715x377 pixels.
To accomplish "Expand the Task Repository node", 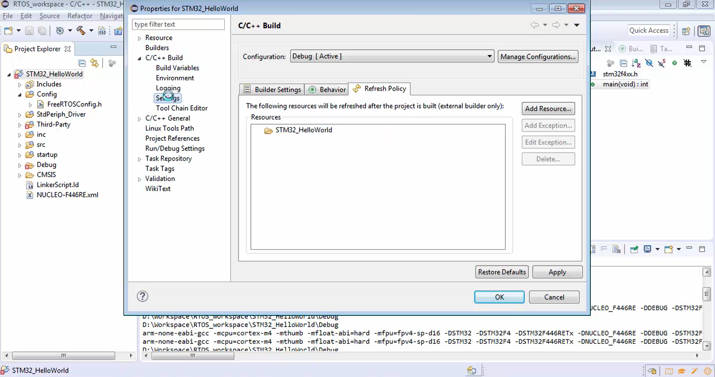I will pos(139,159).
